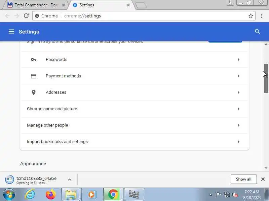269x201 pixels.
Task: Open the Action Center flag icon
Action: click(218, 195)
